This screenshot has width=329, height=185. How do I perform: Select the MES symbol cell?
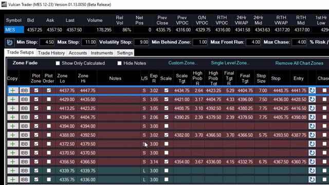14,30
